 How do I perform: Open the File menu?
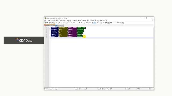(45, 21)
